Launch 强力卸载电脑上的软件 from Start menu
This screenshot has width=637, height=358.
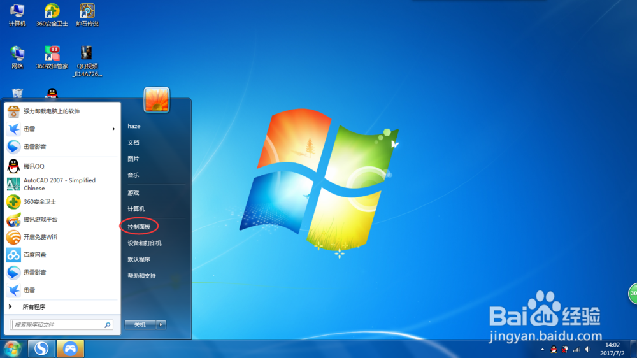pos(62,111)
